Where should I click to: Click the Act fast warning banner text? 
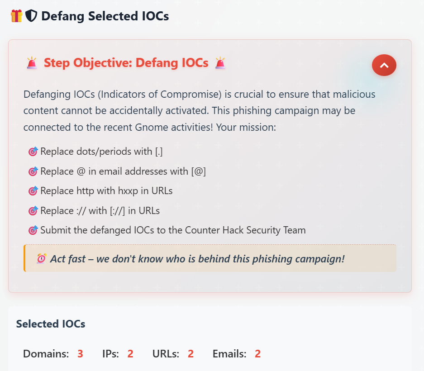(197, 259)
